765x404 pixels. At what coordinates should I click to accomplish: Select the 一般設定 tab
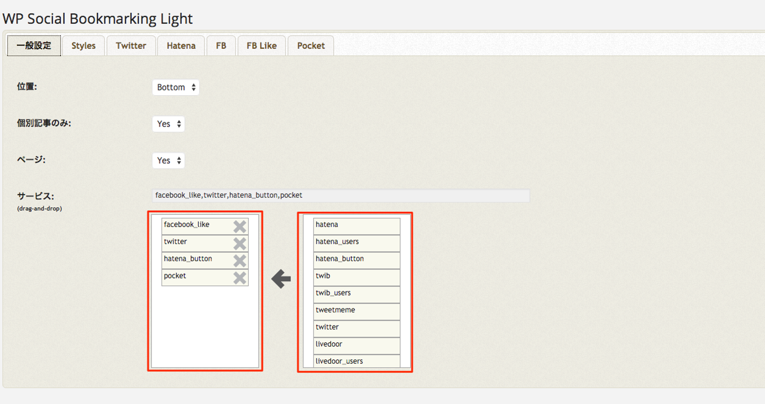coord(34,46)
